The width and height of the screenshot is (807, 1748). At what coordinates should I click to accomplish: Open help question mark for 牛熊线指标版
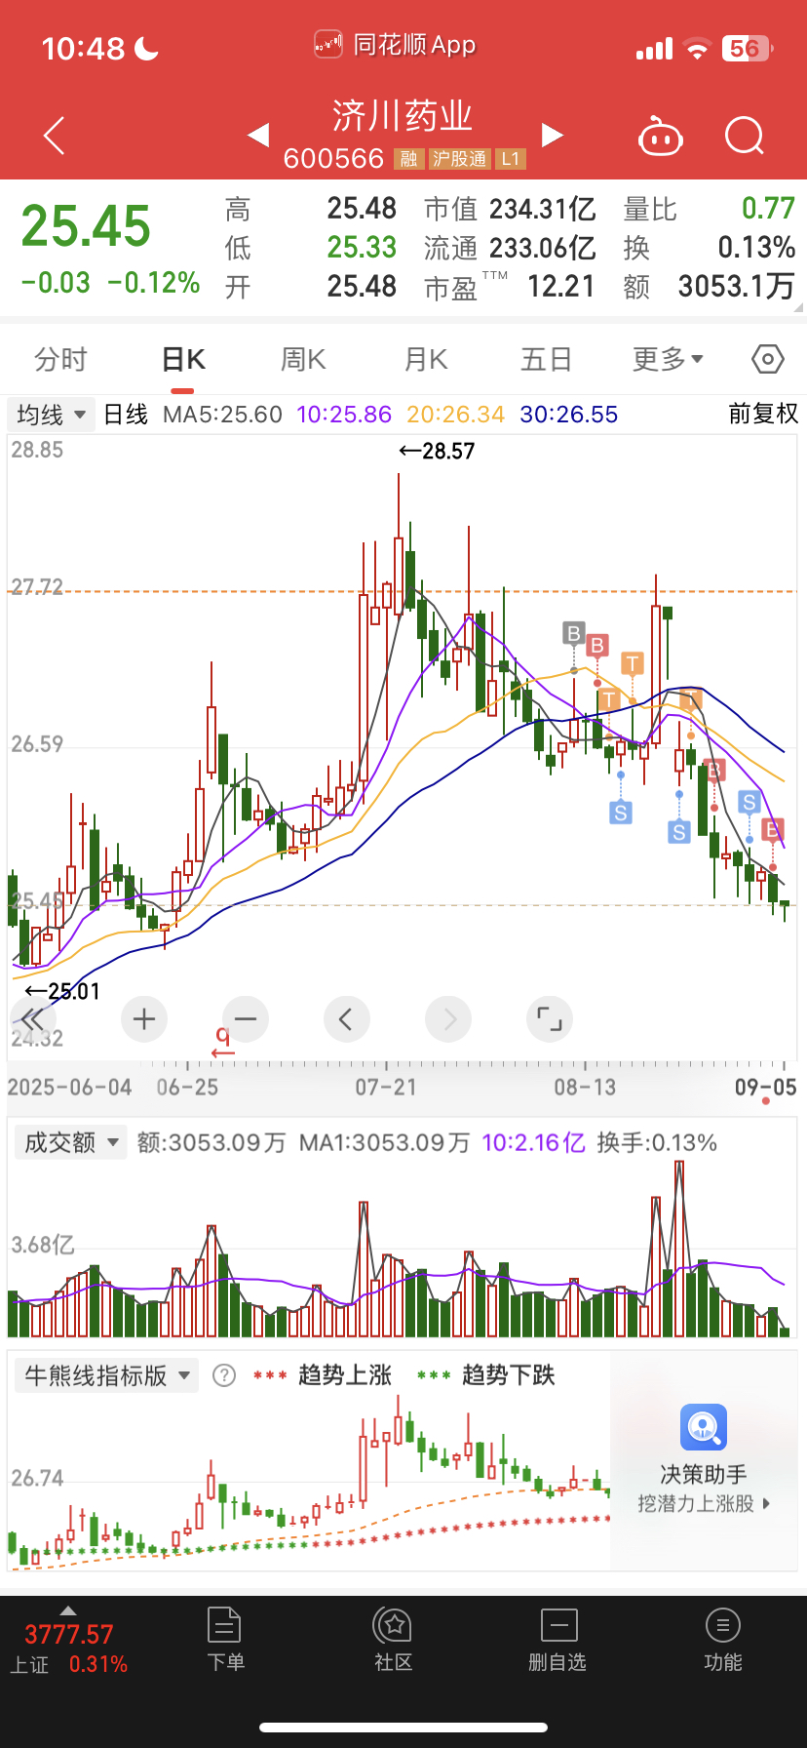point(224,1375)
